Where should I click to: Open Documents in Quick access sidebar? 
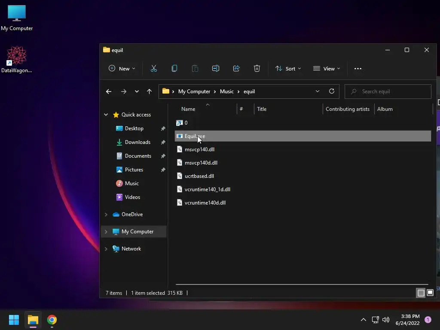(x=138, y=156)
